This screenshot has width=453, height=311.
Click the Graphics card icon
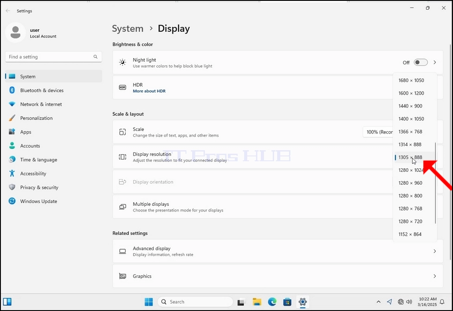pos(123,276)
